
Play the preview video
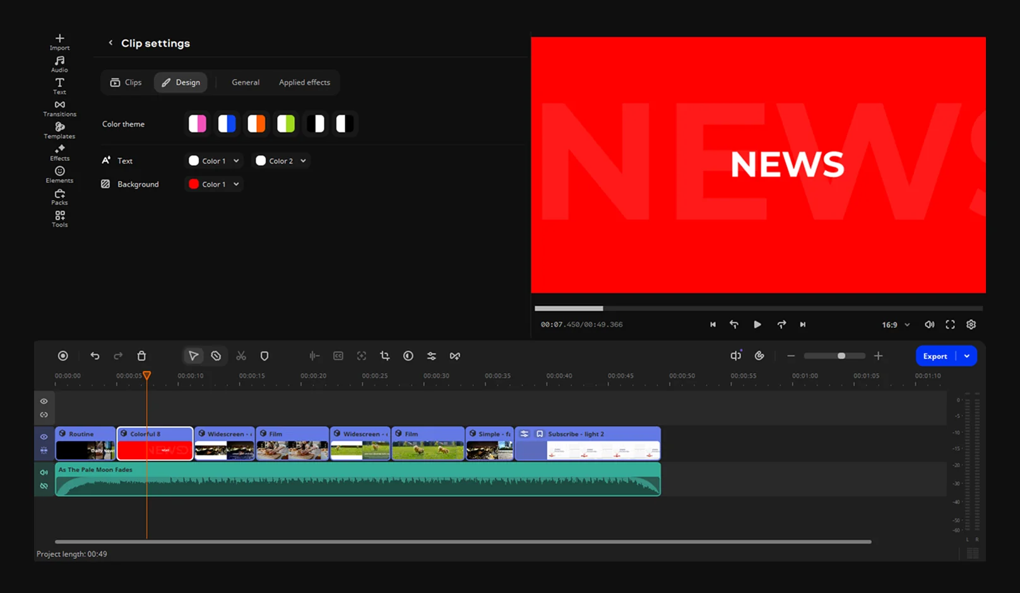point(757,324)
